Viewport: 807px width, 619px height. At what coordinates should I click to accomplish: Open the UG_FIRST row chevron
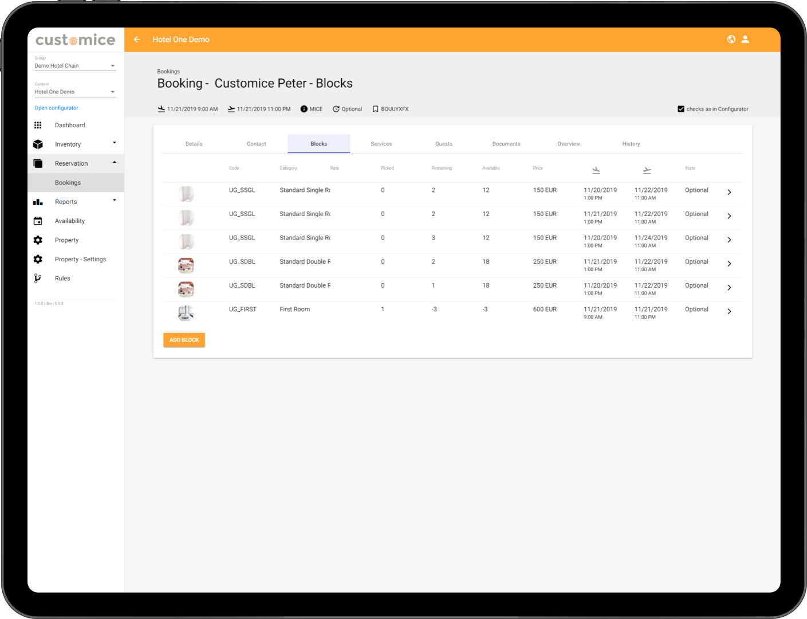(729, 311)
